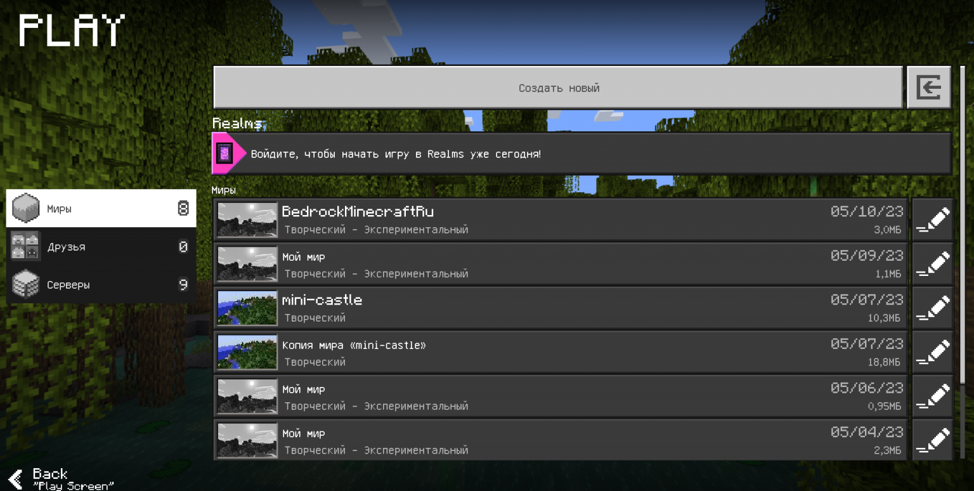Viewport: 974px width, 491px height.
Task: Switch to the Серверы tab
Action: point(101,284)
